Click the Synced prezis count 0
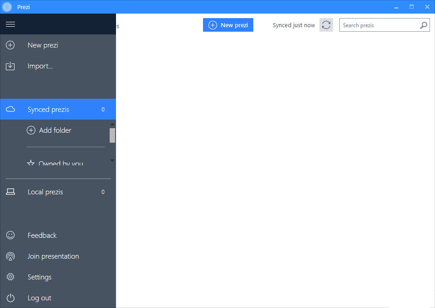 (x=103, y=110)
